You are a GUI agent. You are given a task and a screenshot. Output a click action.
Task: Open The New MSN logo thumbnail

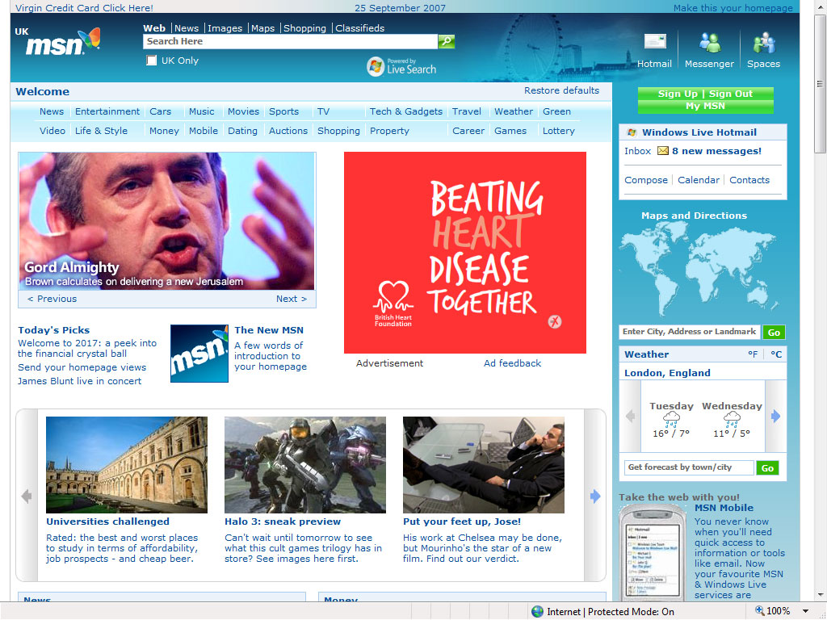pyautogui.click(x=199, y=354)
